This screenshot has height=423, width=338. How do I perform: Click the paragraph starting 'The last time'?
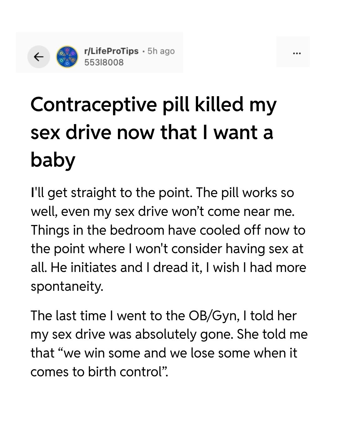(x=169, y=343)
